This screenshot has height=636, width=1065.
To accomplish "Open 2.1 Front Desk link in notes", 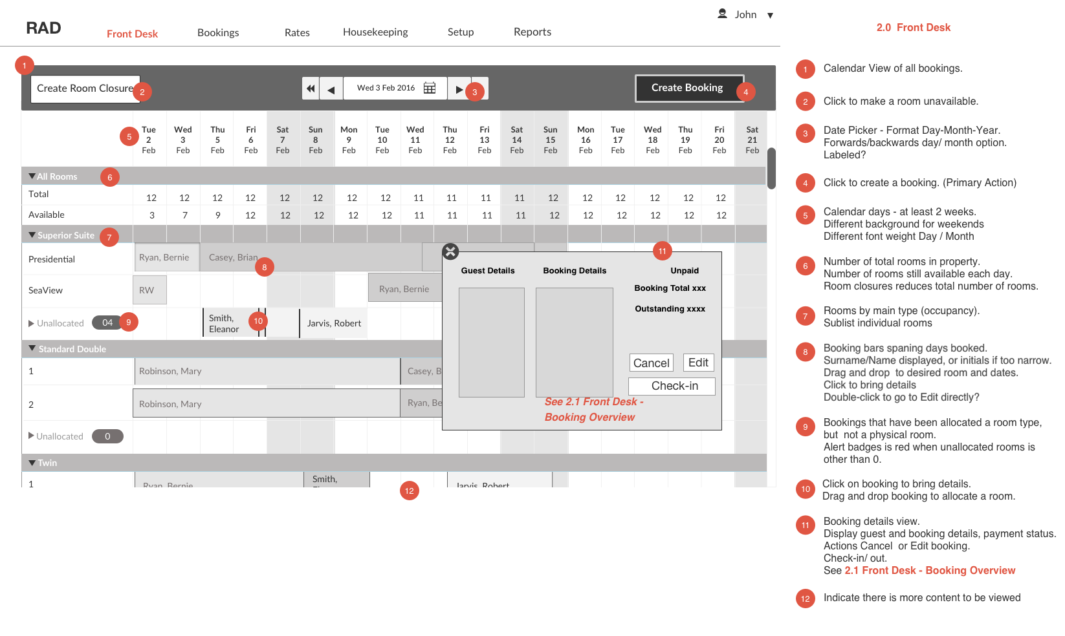I will coord(930,570).
